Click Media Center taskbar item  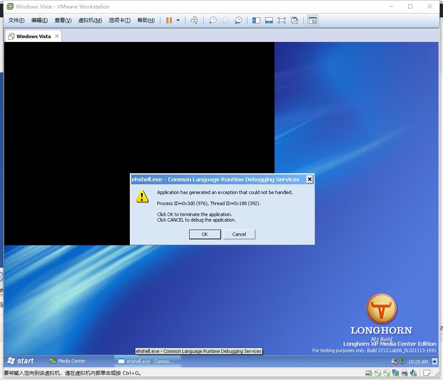pos(68,361)
